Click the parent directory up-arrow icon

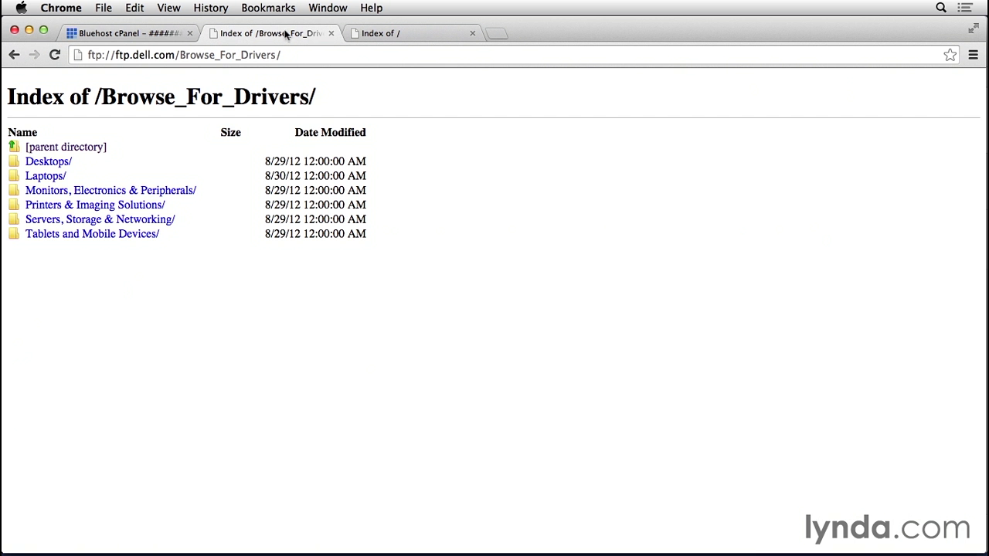tap(13, 147)
